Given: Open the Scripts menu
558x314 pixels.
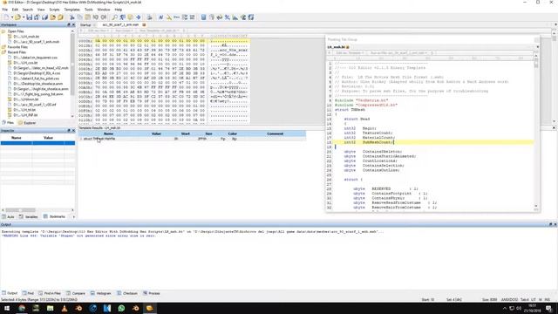Looking at the screenshot, I should click(54, 10).
